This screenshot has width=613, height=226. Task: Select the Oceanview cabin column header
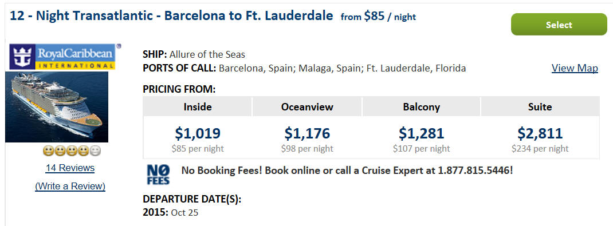[307, 106]
